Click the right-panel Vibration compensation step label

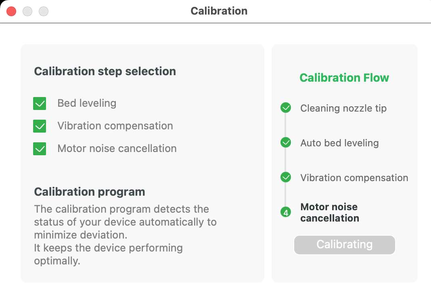[354, 177]
